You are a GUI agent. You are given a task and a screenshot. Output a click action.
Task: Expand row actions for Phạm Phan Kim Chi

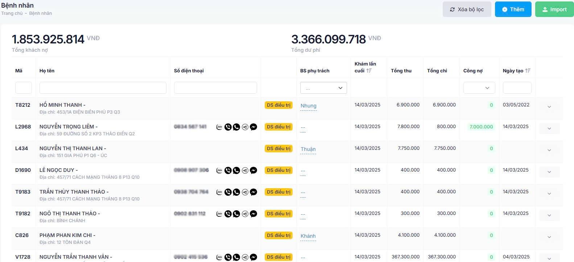click(549, 237)
